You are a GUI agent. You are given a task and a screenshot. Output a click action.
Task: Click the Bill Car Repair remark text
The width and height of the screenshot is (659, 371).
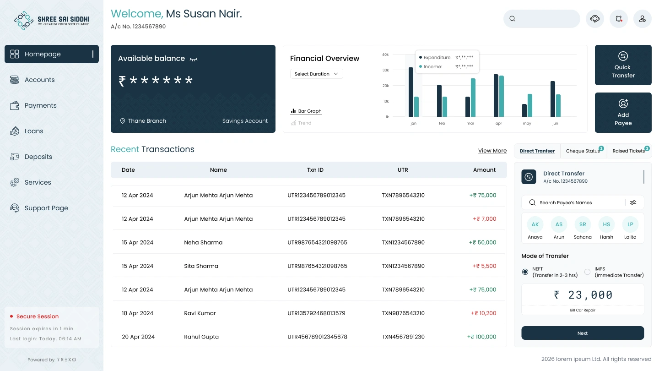point(583,310)
